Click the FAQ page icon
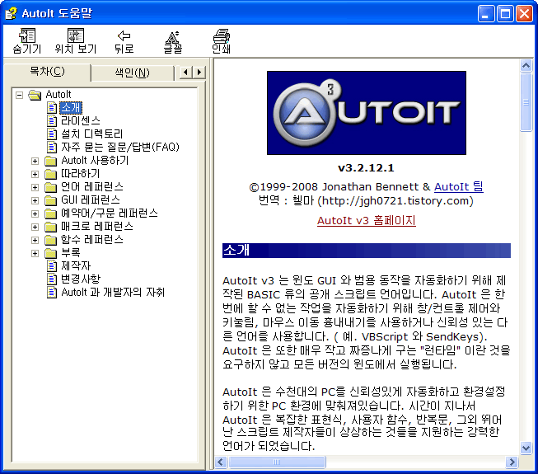This screenshot has height=474, width=538. pyautogui.click(x=51, y=148)
